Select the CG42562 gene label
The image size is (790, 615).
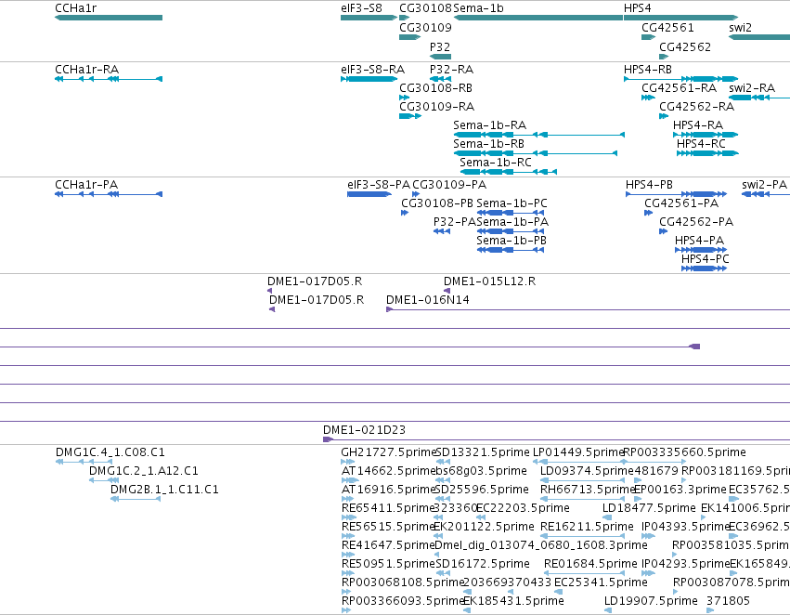(685, 46)
